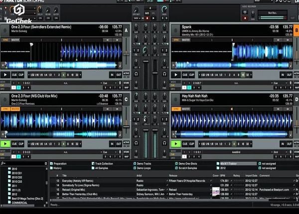Open the Cue type dropdown on deck C
The width and height of the screenshot is (299, 214).
(x=109, y=152)
